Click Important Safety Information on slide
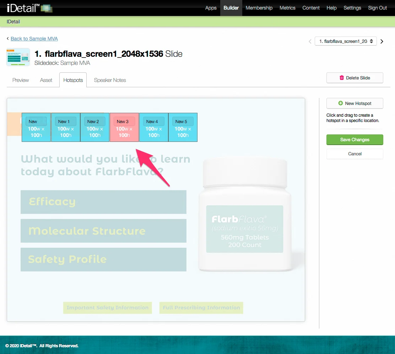This screenshot has width=395, height=354. click(108, 308)
